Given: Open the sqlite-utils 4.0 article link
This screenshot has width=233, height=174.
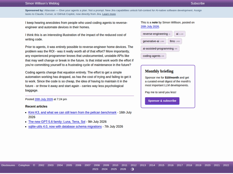Looking at the screenshot, I should pyautogui.click(x=65, y=127).
